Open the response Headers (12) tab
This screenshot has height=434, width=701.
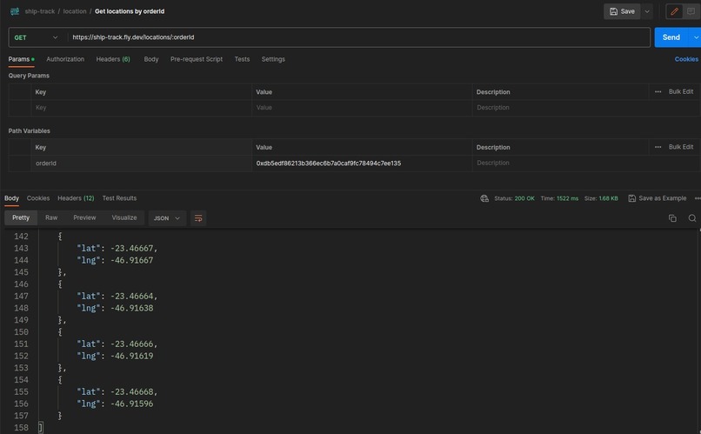click(76, 198)
